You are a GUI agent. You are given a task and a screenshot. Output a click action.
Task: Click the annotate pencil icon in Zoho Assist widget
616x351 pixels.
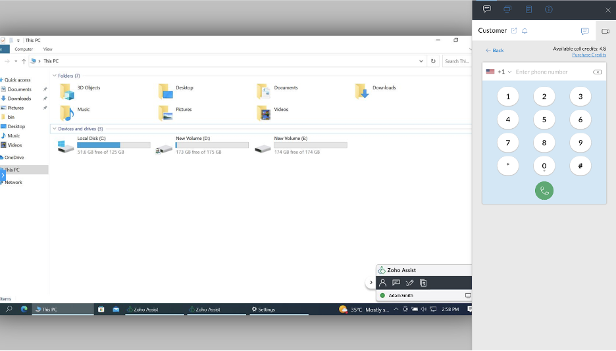(x=409, y=283)
